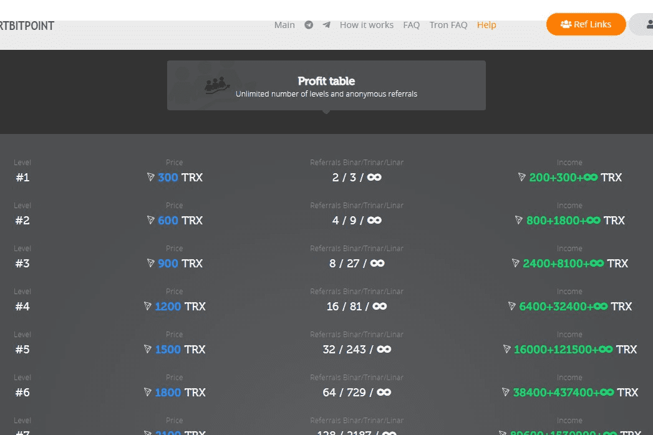Click the account icon at top right
The height and width of the screenshot is (435, 653).
tap(650, 24)
